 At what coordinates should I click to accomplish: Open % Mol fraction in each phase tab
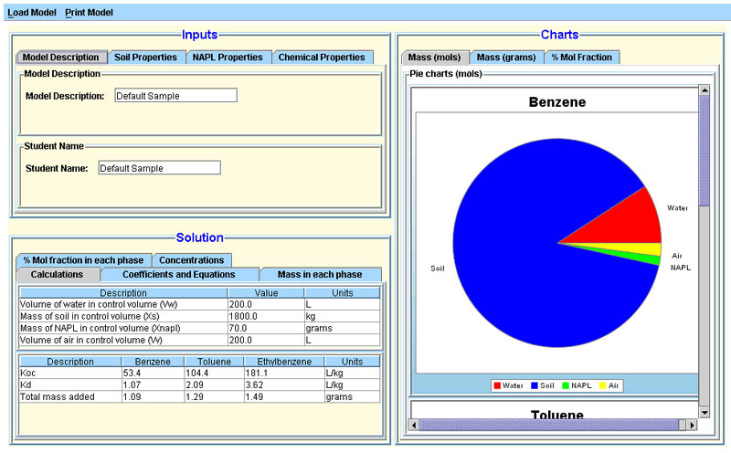(83, 260)
